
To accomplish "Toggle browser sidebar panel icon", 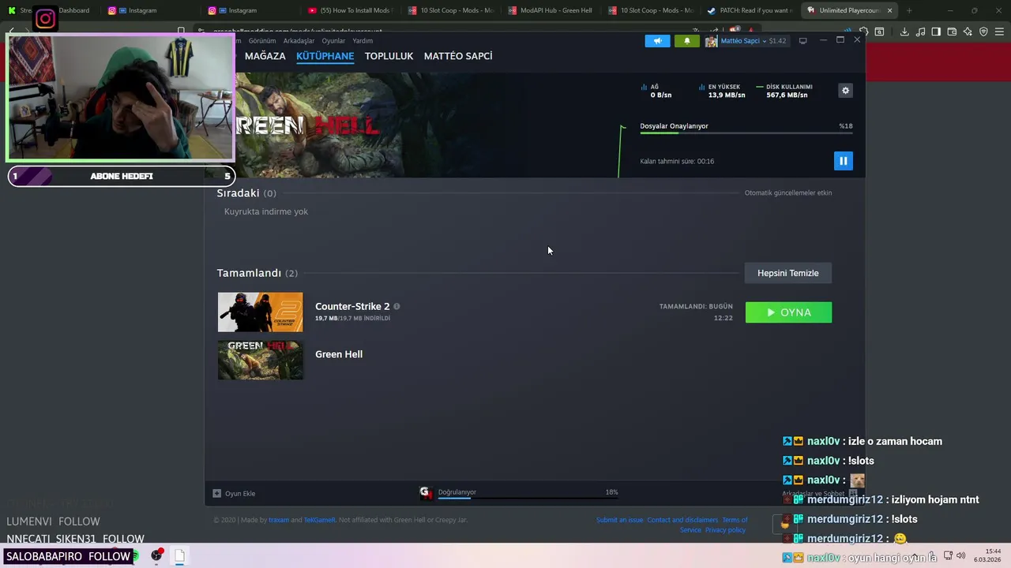I will tap(936, 32).
